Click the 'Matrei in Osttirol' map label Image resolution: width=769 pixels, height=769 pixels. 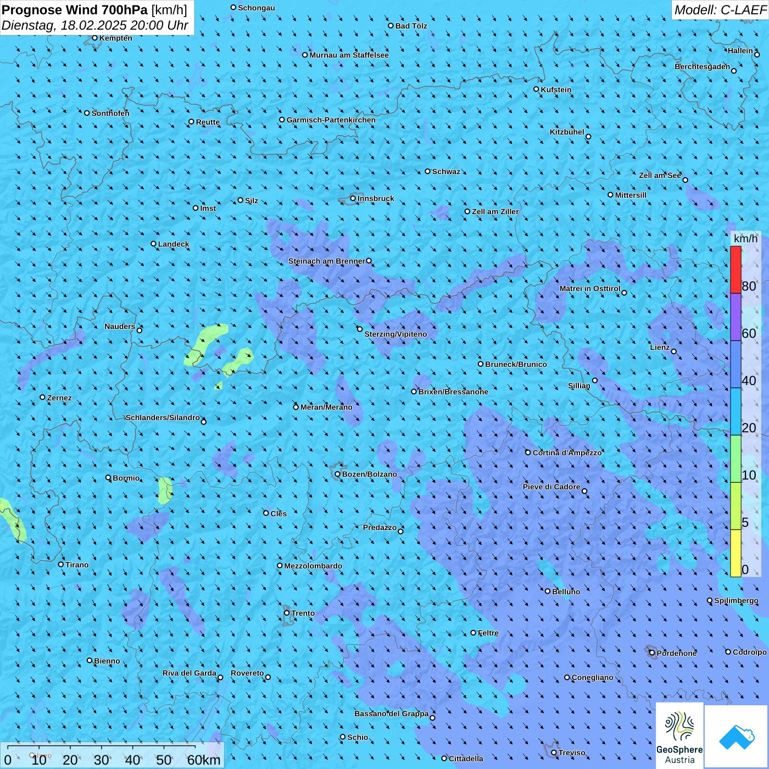pyautogui.click(x=590, y=288)
